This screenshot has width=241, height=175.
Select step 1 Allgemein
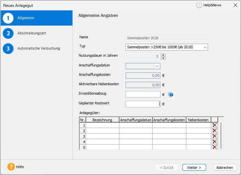pyautogui.click(x=26, y=18)
